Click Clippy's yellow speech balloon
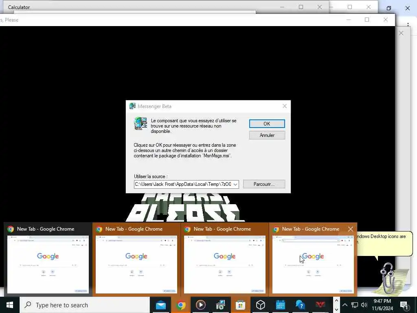Screen dimensions: 417x313 coord(384,243)
